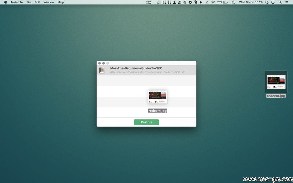Open the Edit menu
The image size is (293, 183).
click(37, 2)
